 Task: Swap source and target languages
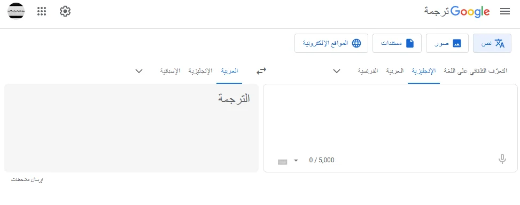pyautogui.click(x=261, y=71)
